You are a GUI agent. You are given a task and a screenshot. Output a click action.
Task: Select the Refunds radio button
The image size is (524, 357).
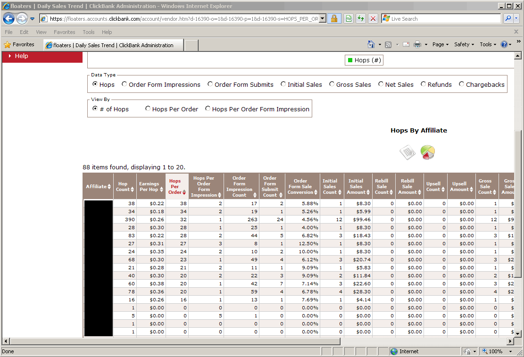pos(424,84)
